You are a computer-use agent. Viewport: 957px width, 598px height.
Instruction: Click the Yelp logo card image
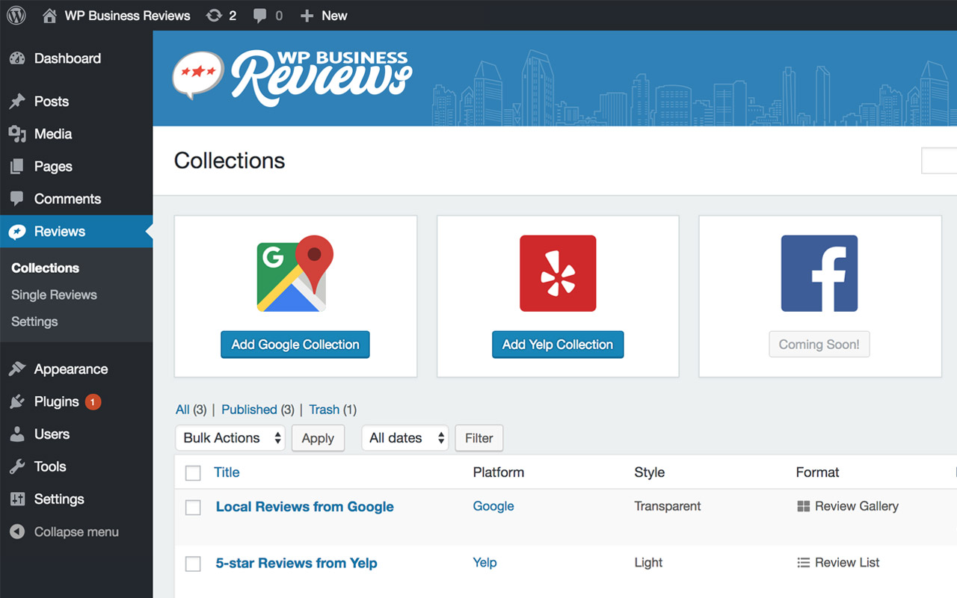[558, 274]
